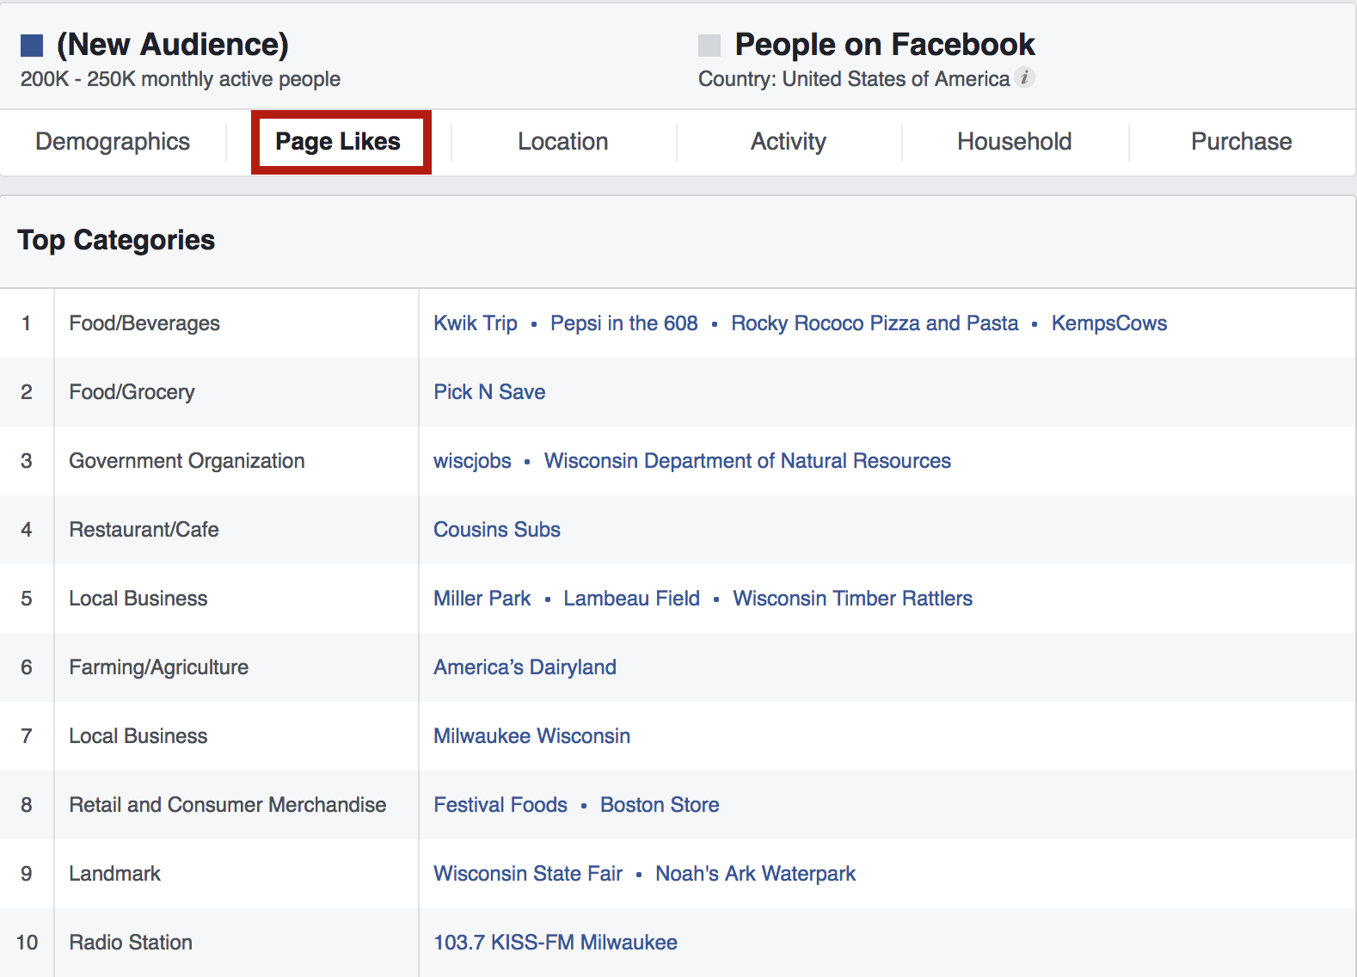Show the Purchase tab
Viewport: 1357px width, 977px height.
click(1241, 142)
